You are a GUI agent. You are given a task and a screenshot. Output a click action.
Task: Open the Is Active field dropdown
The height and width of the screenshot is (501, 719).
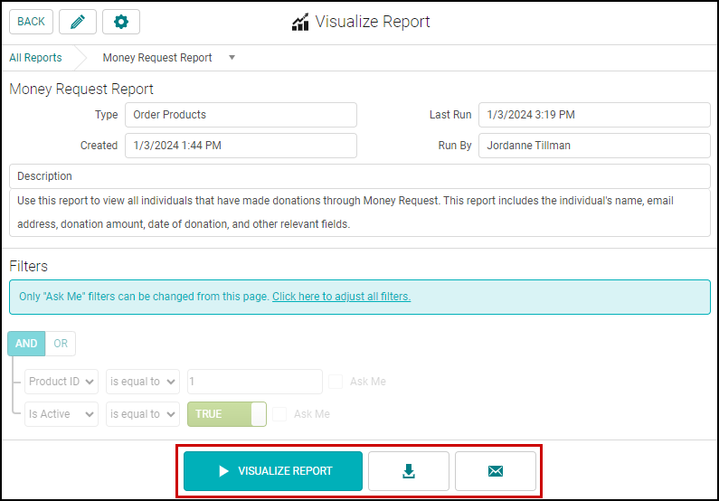(61, 414)
